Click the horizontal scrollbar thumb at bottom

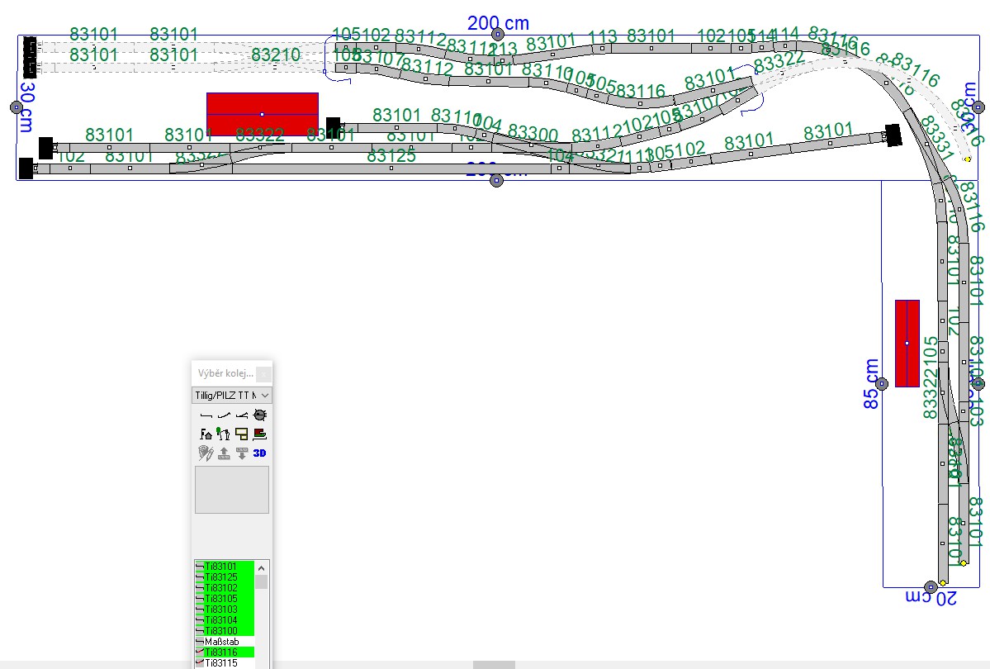pyautogui.click(x=494, y=665)
